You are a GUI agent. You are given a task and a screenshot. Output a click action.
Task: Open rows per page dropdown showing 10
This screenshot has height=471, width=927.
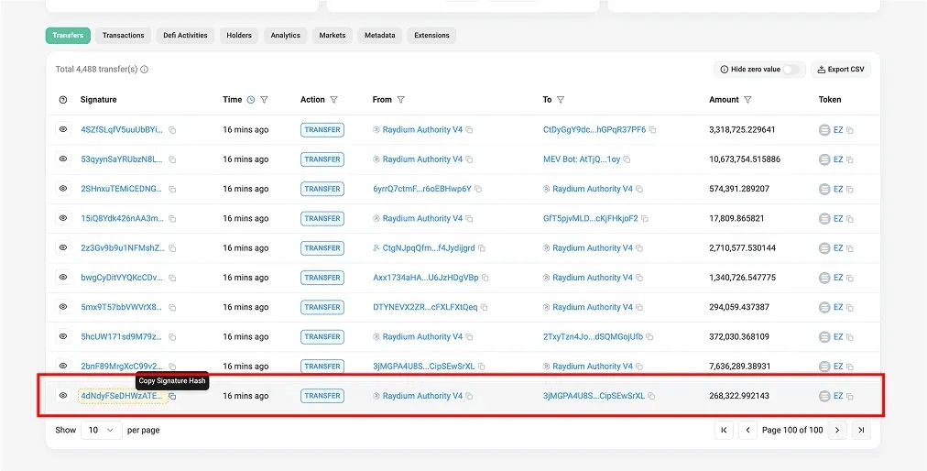click(102, 430)
